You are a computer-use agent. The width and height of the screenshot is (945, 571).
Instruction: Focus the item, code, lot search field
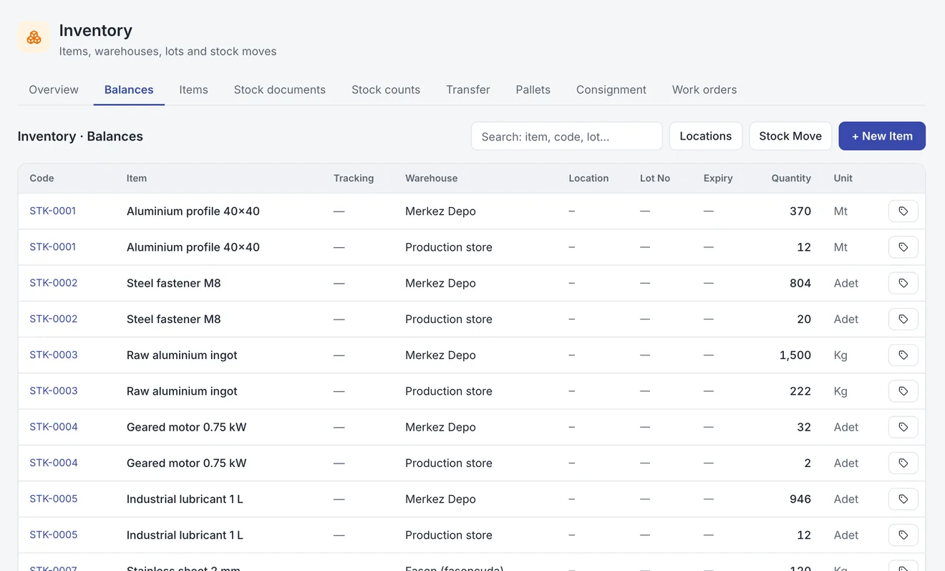[567, 136]
